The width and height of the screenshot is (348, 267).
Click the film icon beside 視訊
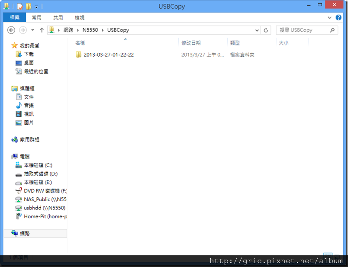[x=19, y=114]
